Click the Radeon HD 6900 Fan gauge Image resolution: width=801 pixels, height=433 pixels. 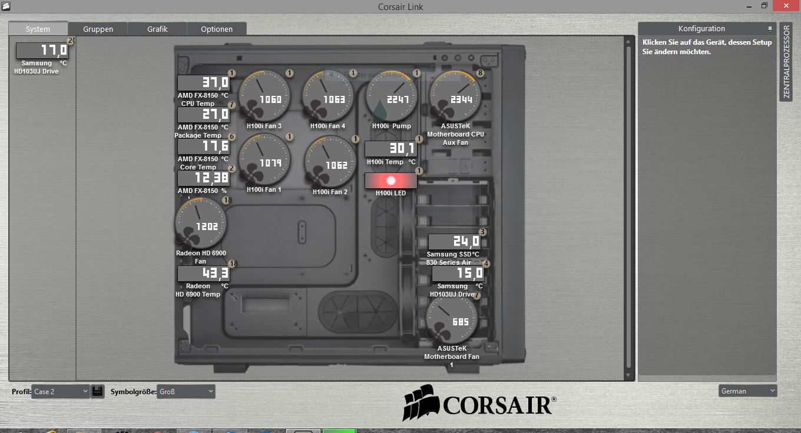(x=201, y=224)
